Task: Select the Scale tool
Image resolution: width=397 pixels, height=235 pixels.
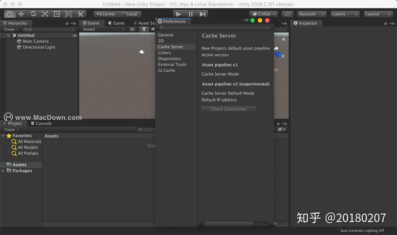Action: tap(45, 14)
